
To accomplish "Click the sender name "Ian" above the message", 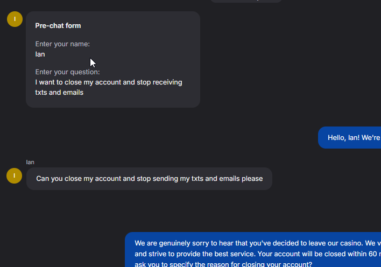I will click(30, 162).
